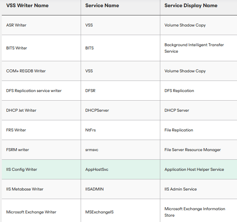Click the Microsoft Exchange Writer cell
This screenshot has width=237, height=222.
41,211
